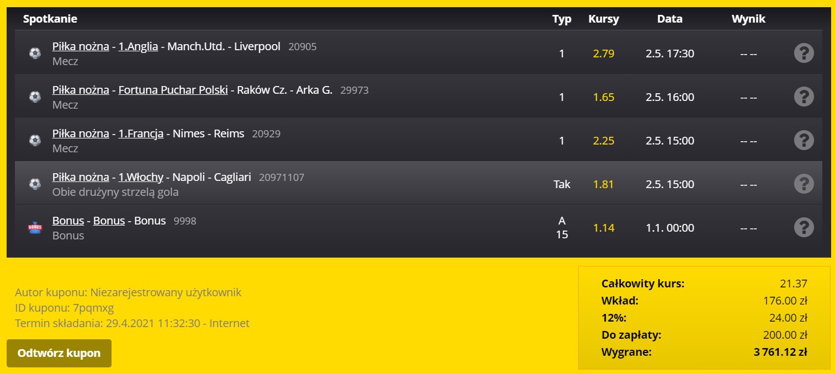
Task: Click the soccer ball icon on Nimes row
Action: pyautogui.click(x=35, y=141)
